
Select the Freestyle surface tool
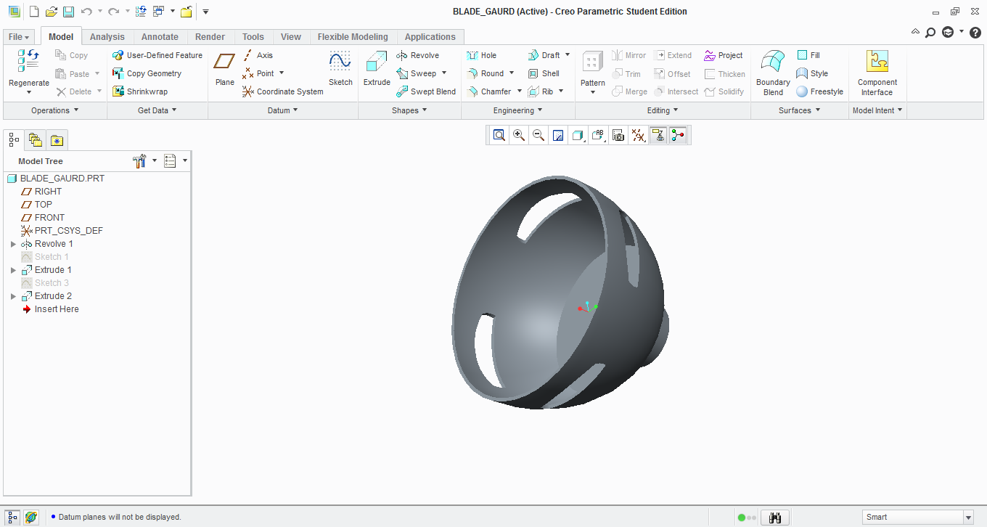820,91
